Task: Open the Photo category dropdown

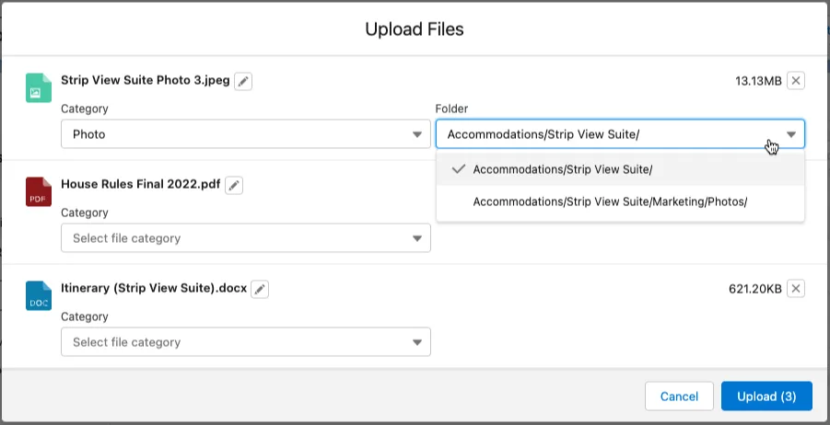Action: tap(245, 134)
